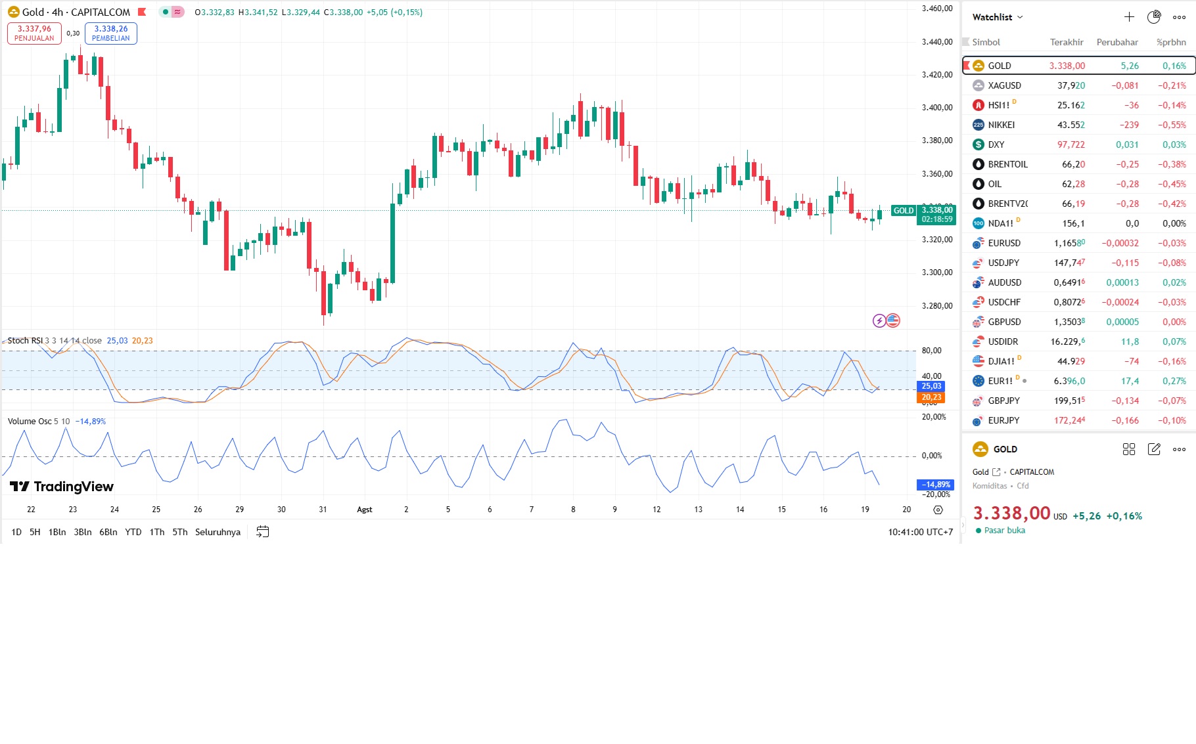Image resolution: width=1196 pixels, height=744 pixels.
Task: Open Gold external link icon in details
Action: (x=996, y=472)
